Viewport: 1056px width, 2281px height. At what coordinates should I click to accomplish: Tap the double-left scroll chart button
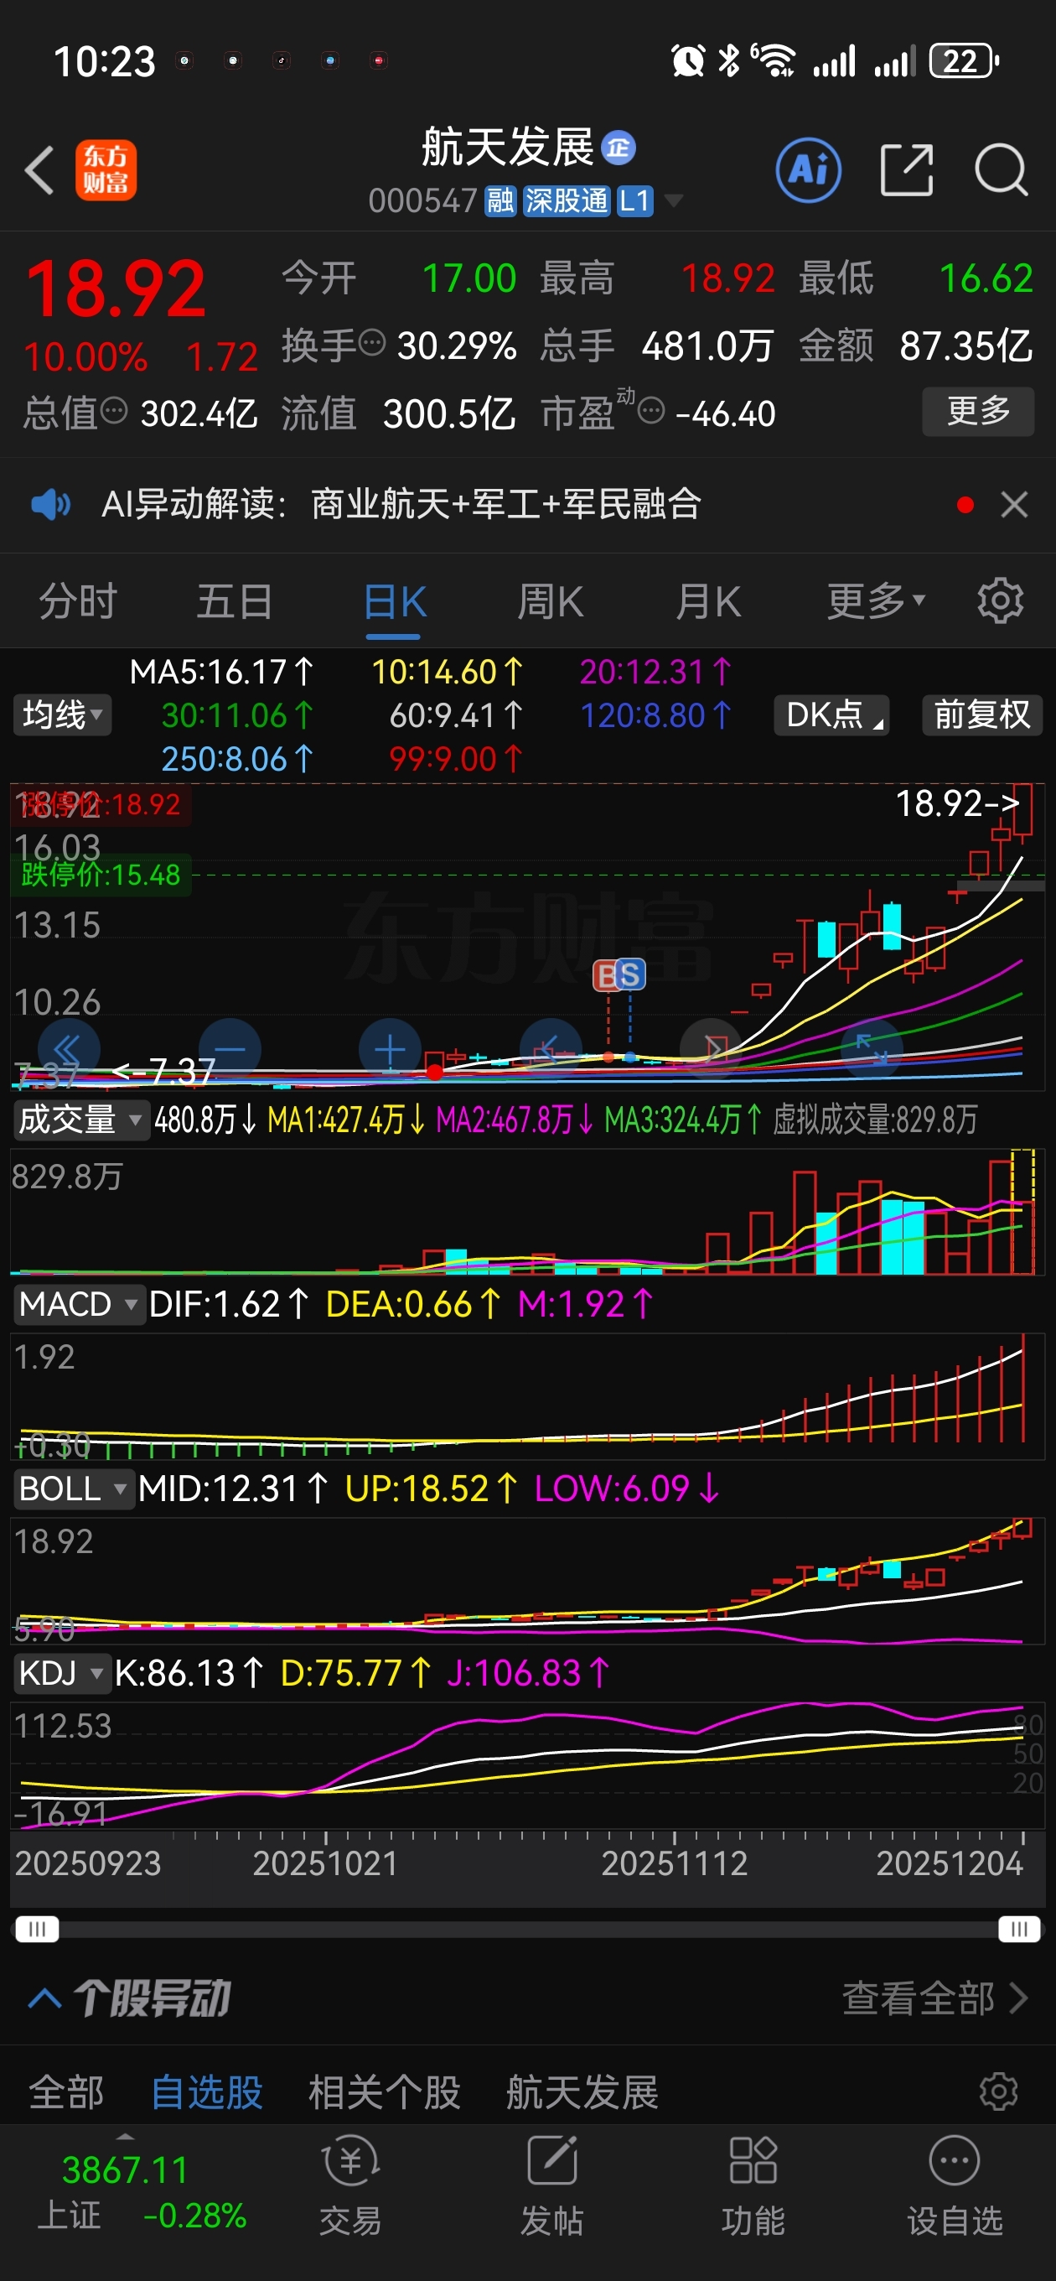(x=68, y=1049)
